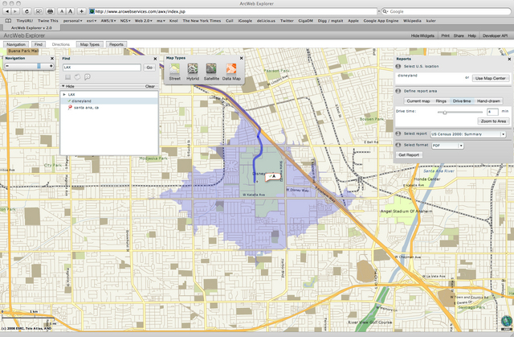
Task: Close the Map Types widget
Action: (x=241, y=58)
